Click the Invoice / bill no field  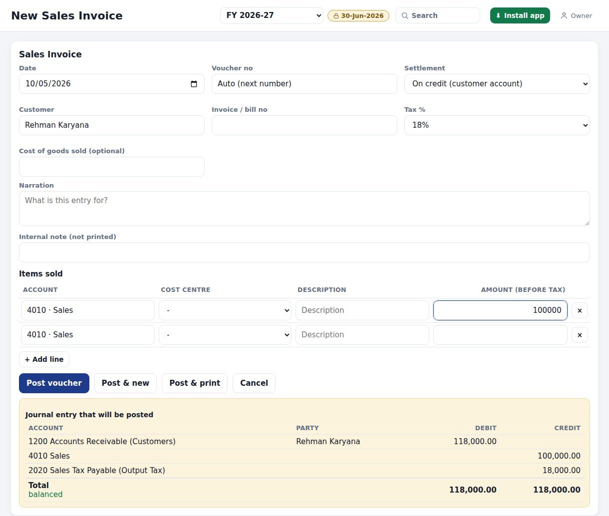[x=304, y=125]
